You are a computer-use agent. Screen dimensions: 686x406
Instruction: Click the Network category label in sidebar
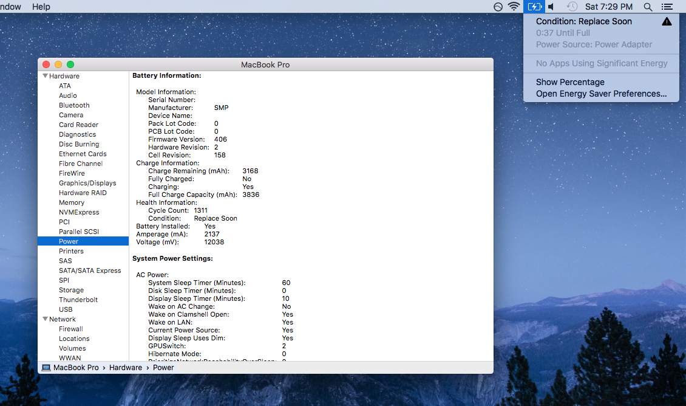62,319
